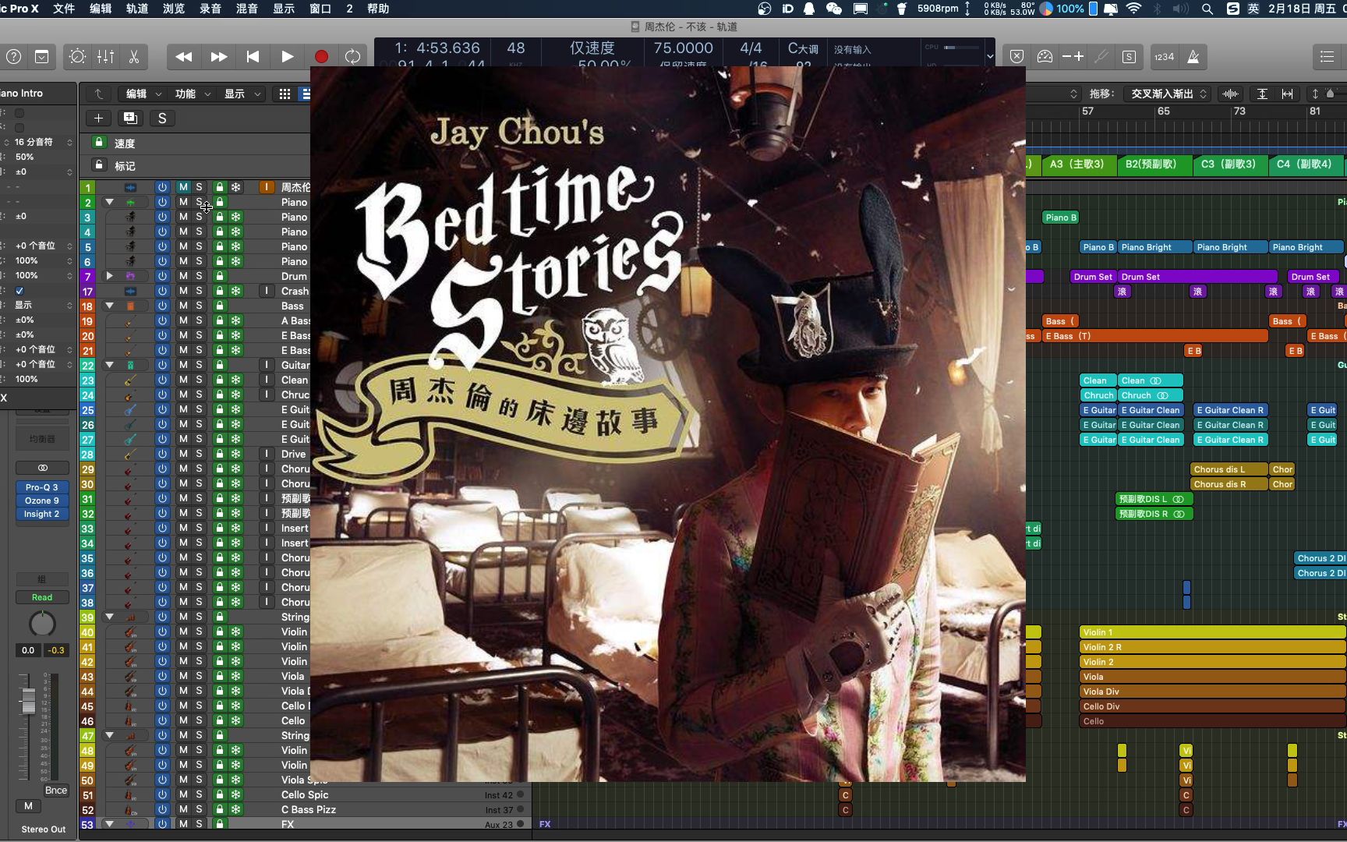
Task: Open the 浏览 menu
Action: [x=174, y=9]
